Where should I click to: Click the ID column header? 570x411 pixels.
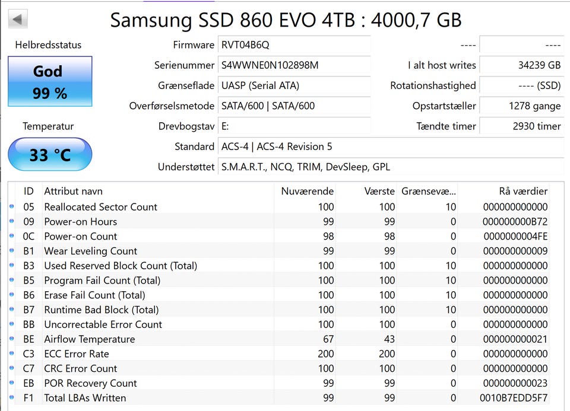(28, 191)
